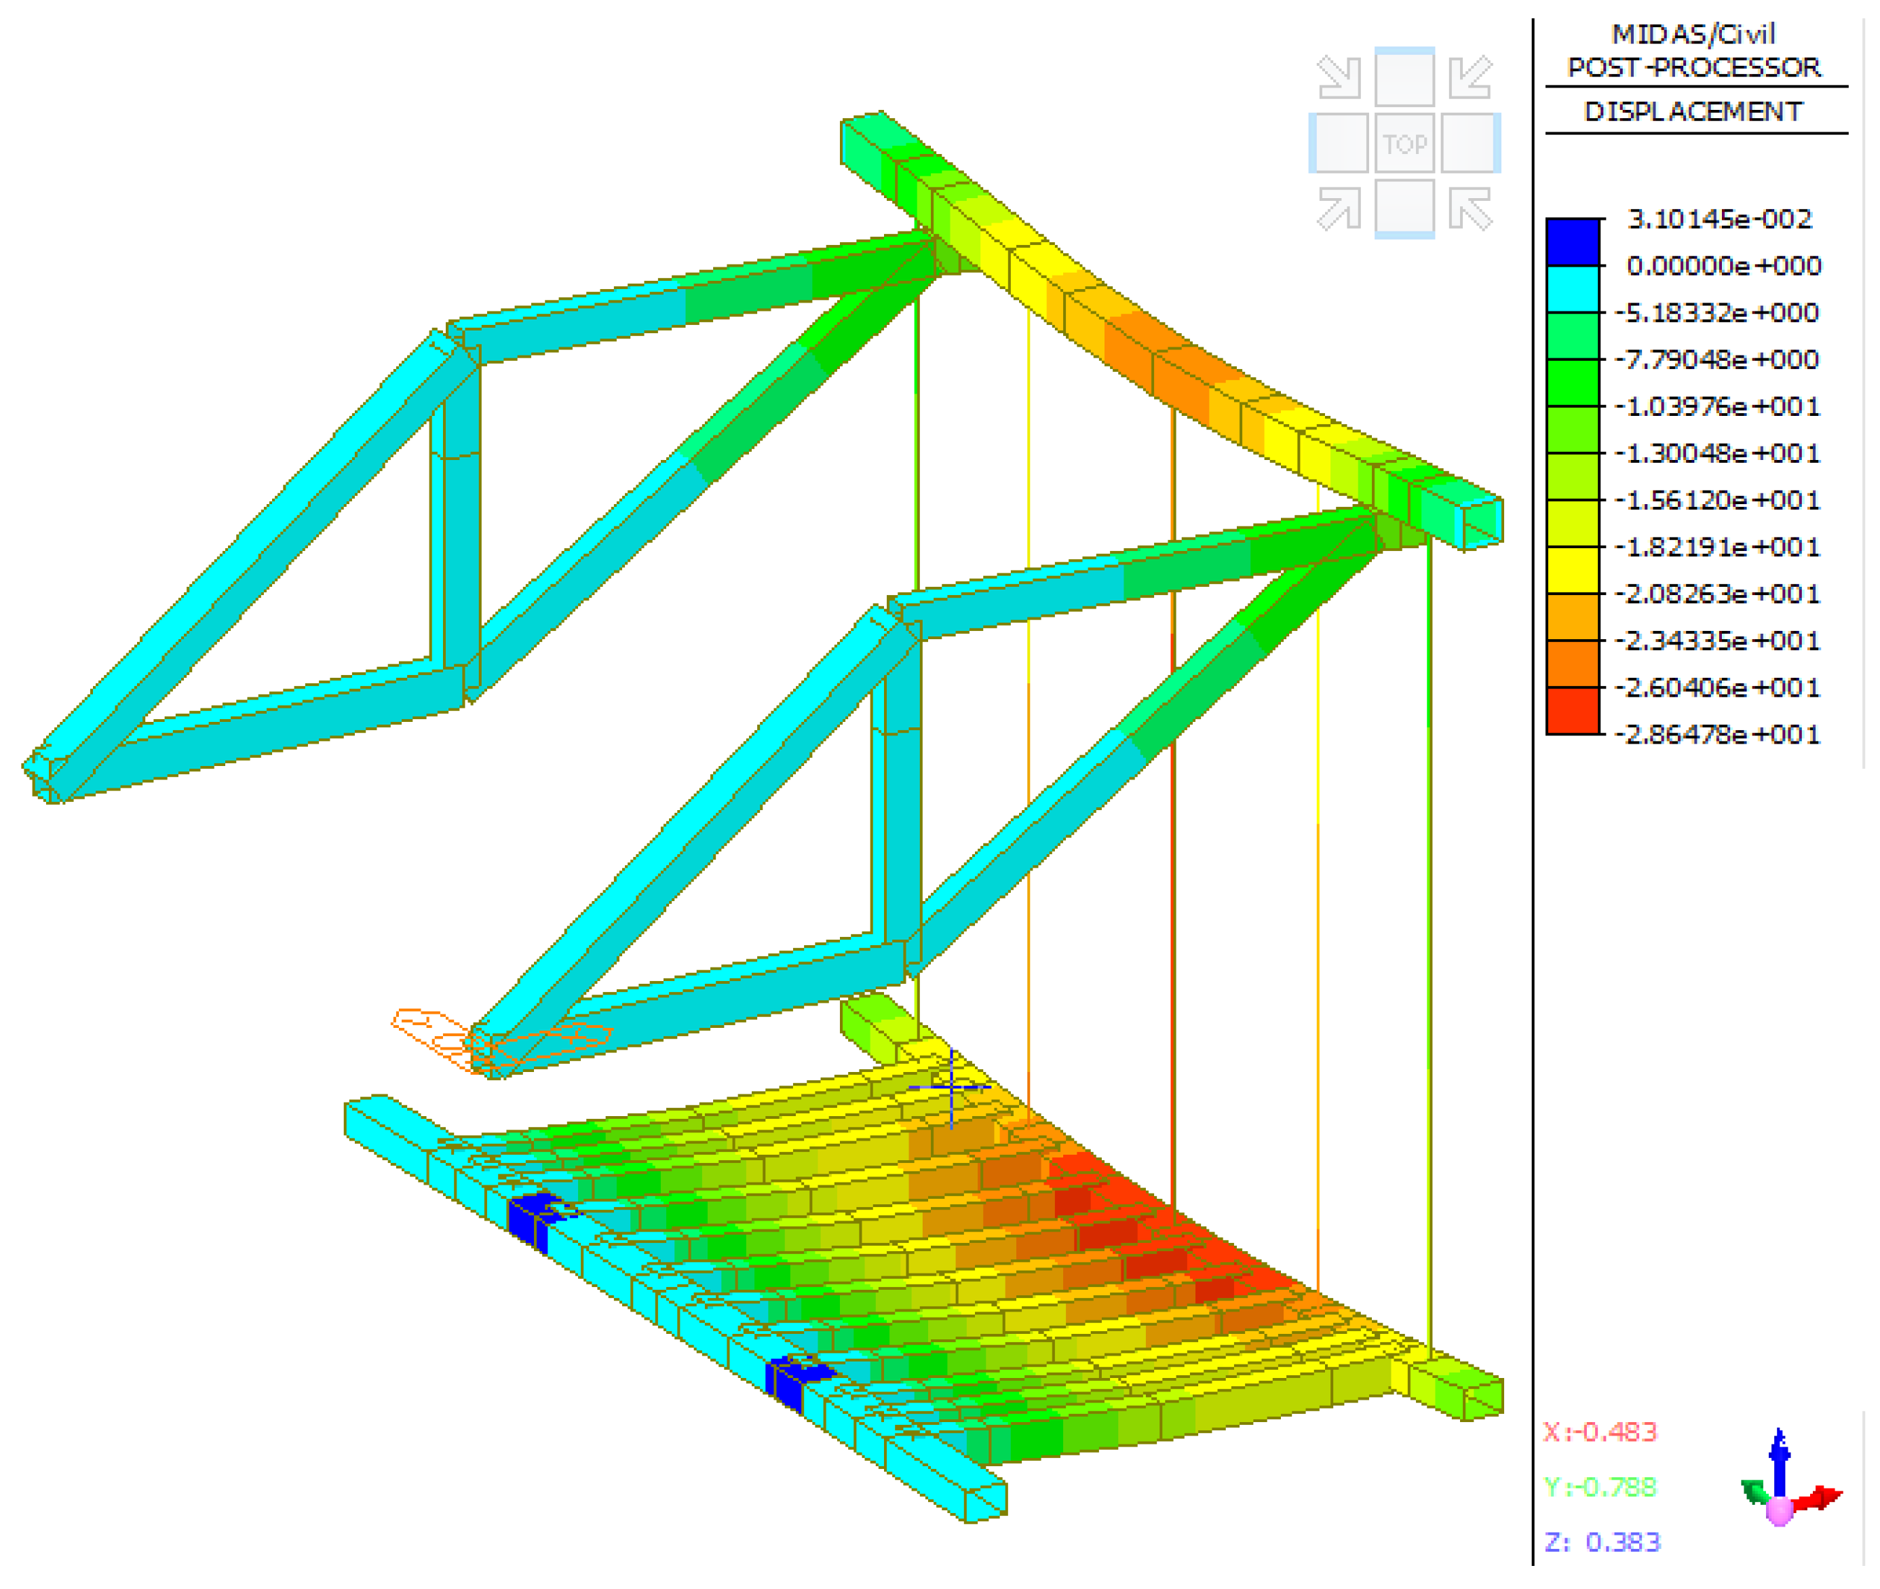The height and width of the screenshot is (1589, 1880).
Task: Click the X:-0.483 coordinate readout
Action: (1600, 1432)
